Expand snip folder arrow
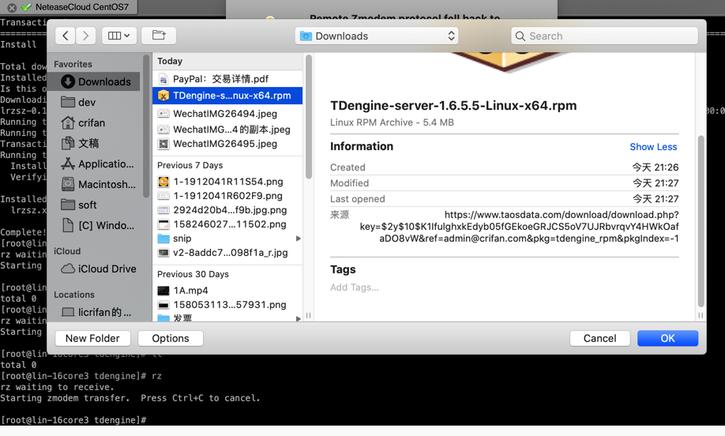This screenshot has width=725, height=436. tap(299, 239)
